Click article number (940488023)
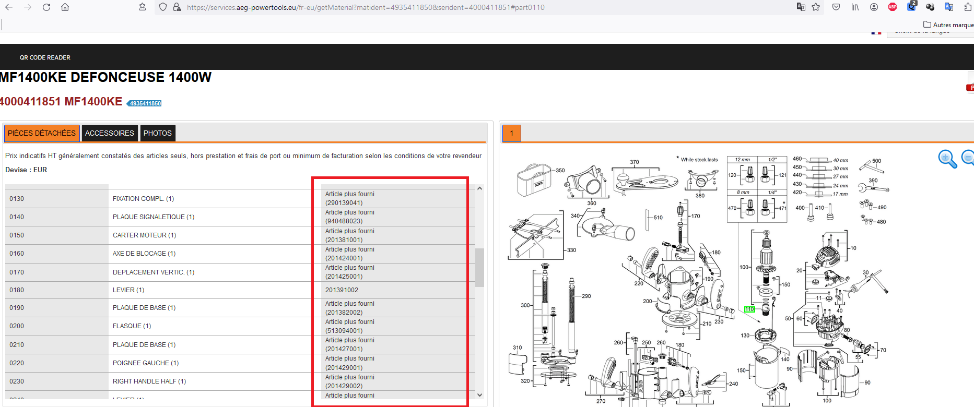 [x=344, y=221]
